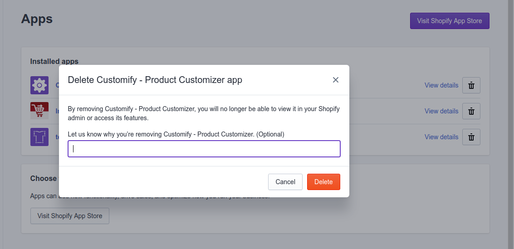This screenshot has height=249, width=514.
Task: Click trash icon for t-shirt app
Action: click(x=471, y=137)
